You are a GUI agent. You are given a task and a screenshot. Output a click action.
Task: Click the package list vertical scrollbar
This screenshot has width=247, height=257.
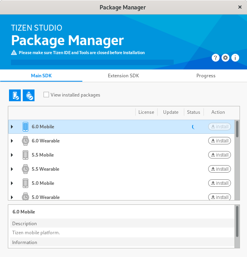coord(237,129)
